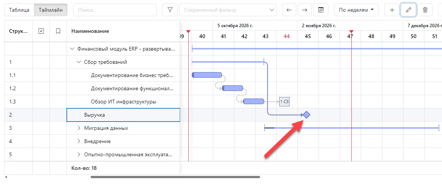Click the task 1.3 Gantt bar
This screenshot has height=191, width=442.
click(254, 102)
